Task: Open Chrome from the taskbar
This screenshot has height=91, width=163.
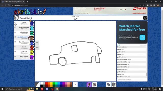Action: 57,89
